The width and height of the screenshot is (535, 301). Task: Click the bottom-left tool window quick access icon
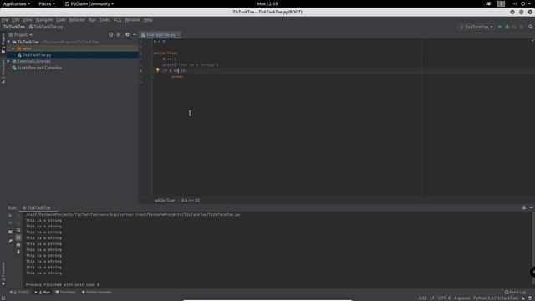[x=3, y=298]
